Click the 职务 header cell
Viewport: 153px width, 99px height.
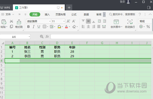(57, 47)
